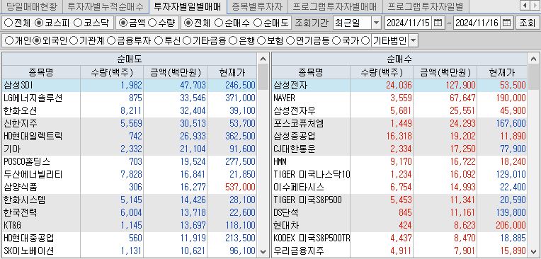This screenshot has height=259, width=541.
Task: Switch to 프로그램투자자별매매 tab
Action: tap(334, 6)
